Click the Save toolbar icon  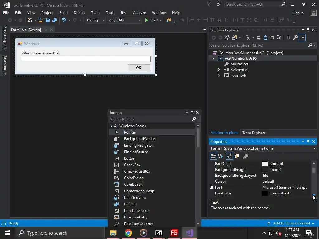click(48, 20)
